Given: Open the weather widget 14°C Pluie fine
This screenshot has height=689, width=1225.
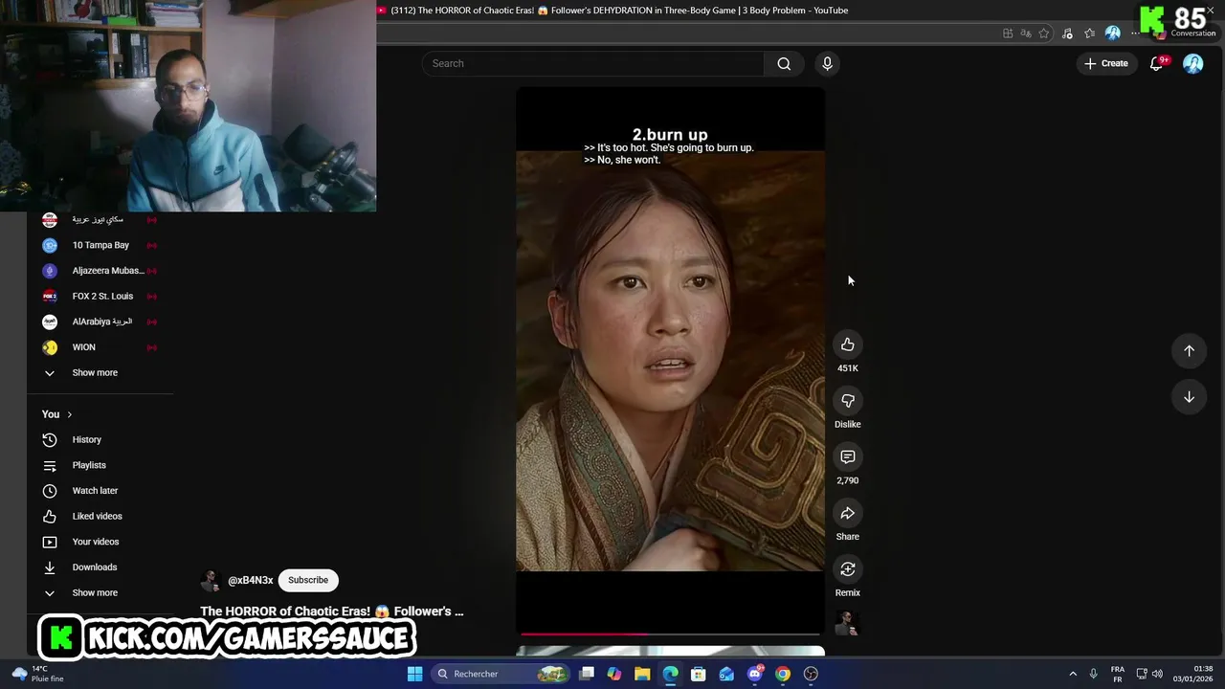Looking at the screenshot, I should (36, 674).
